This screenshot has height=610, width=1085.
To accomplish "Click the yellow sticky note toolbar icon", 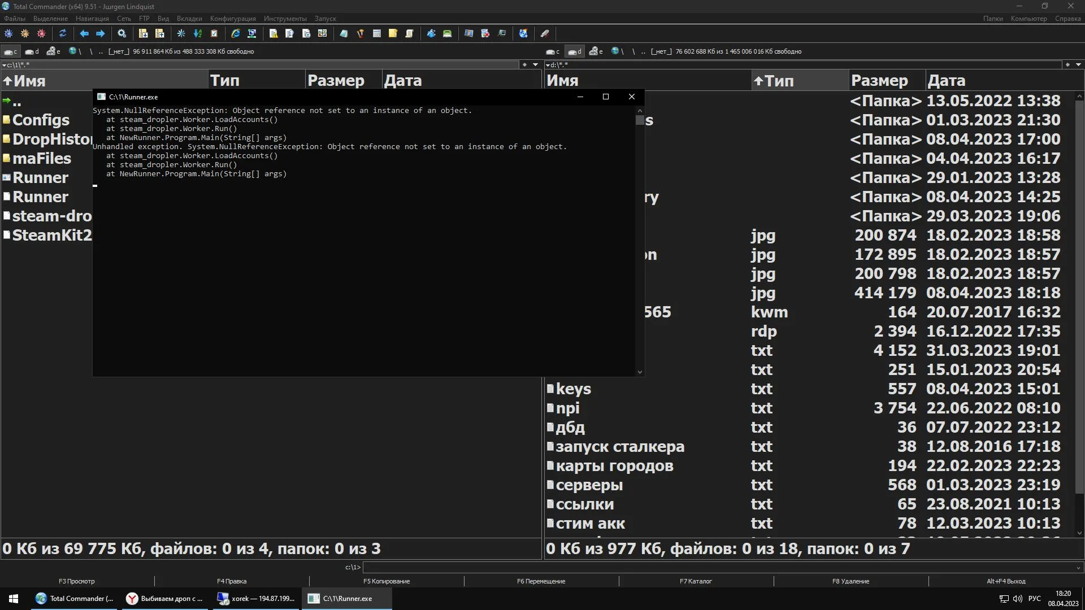I will pyautogui.click(x=393, y=33).
